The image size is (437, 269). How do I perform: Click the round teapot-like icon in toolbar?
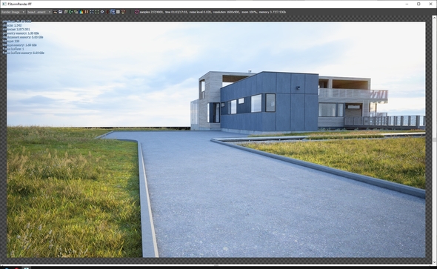(x=124, y=12)
